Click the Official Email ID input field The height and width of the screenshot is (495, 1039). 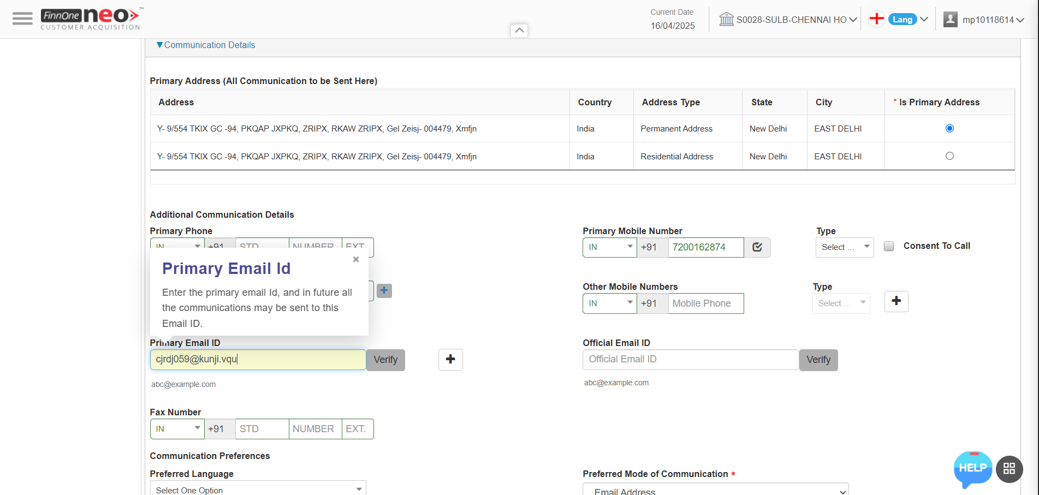[x=690, y=360]
